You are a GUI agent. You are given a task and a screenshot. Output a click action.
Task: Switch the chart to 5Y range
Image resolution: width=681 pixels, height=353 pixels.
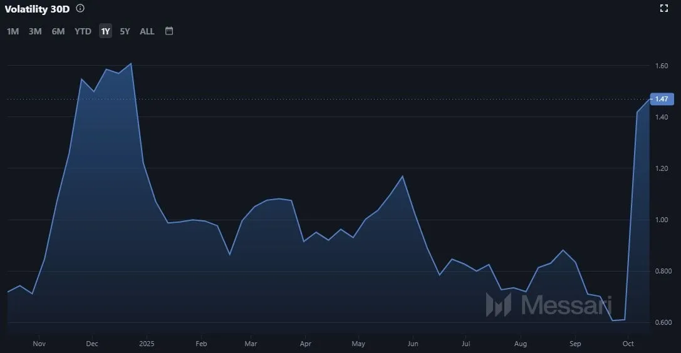[x=125, y=31]
